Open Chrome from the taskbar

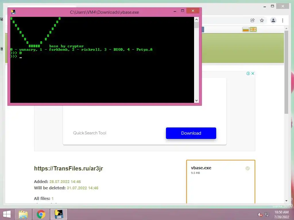pos(41,214)
